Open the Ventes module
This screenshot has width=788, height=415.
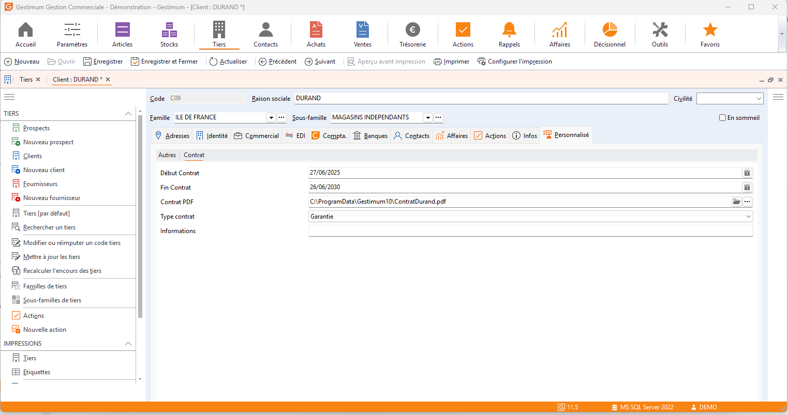[x=363, y=35]
